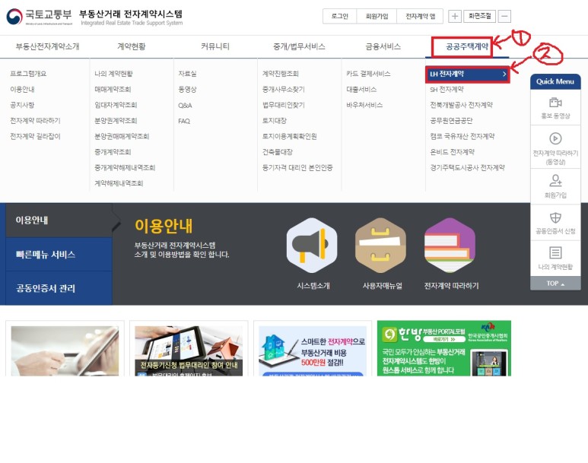Open 전자계약 길라잡이 link

pyautogui.click(x=35, y=136)
